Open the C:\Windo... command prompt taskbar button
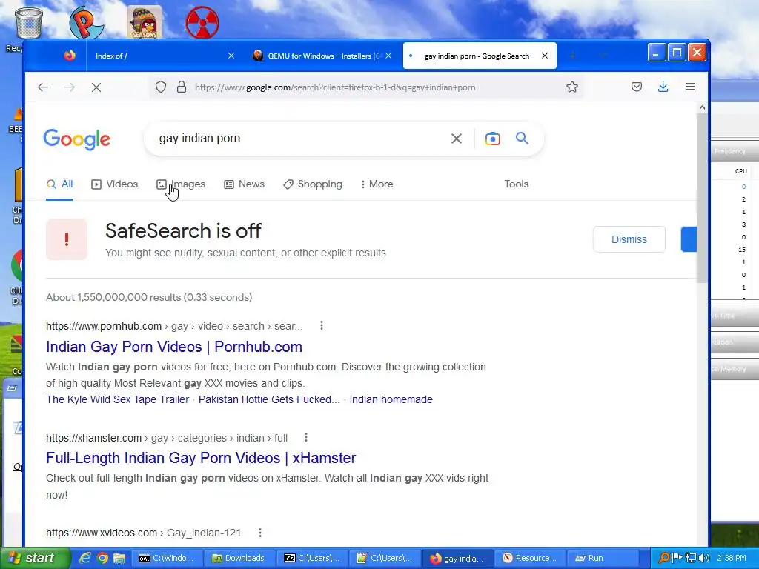 coord(167,558)
